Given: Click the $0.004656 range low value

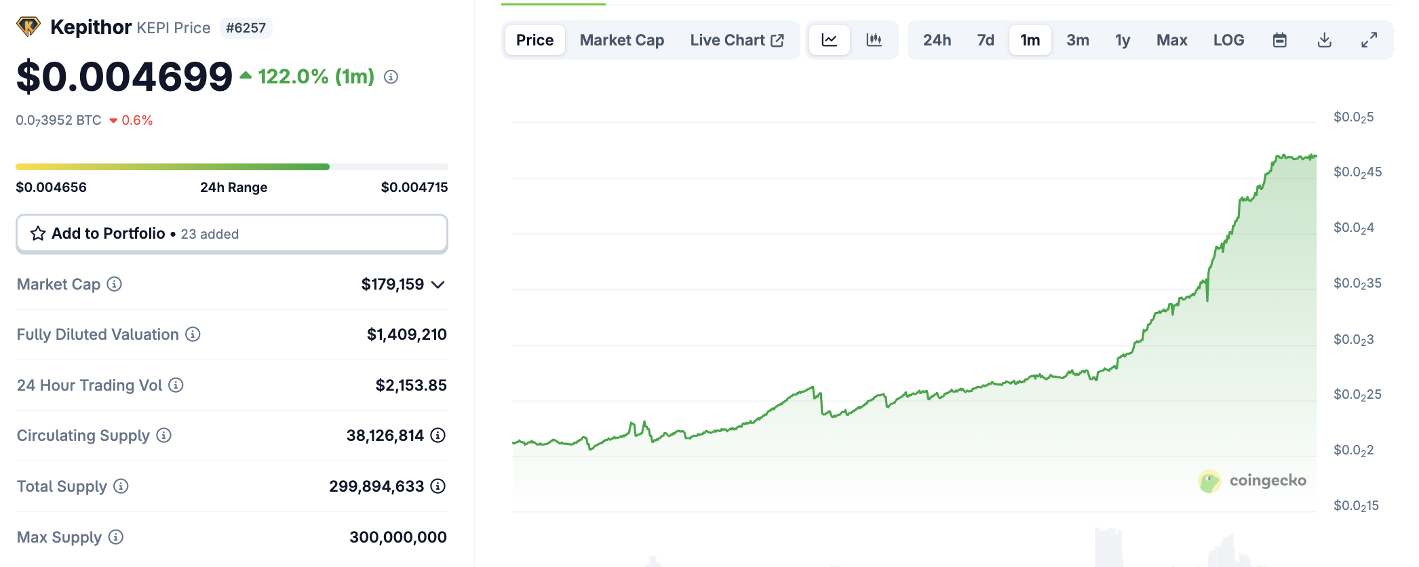Looking at the screenshot, I should 52,187.
